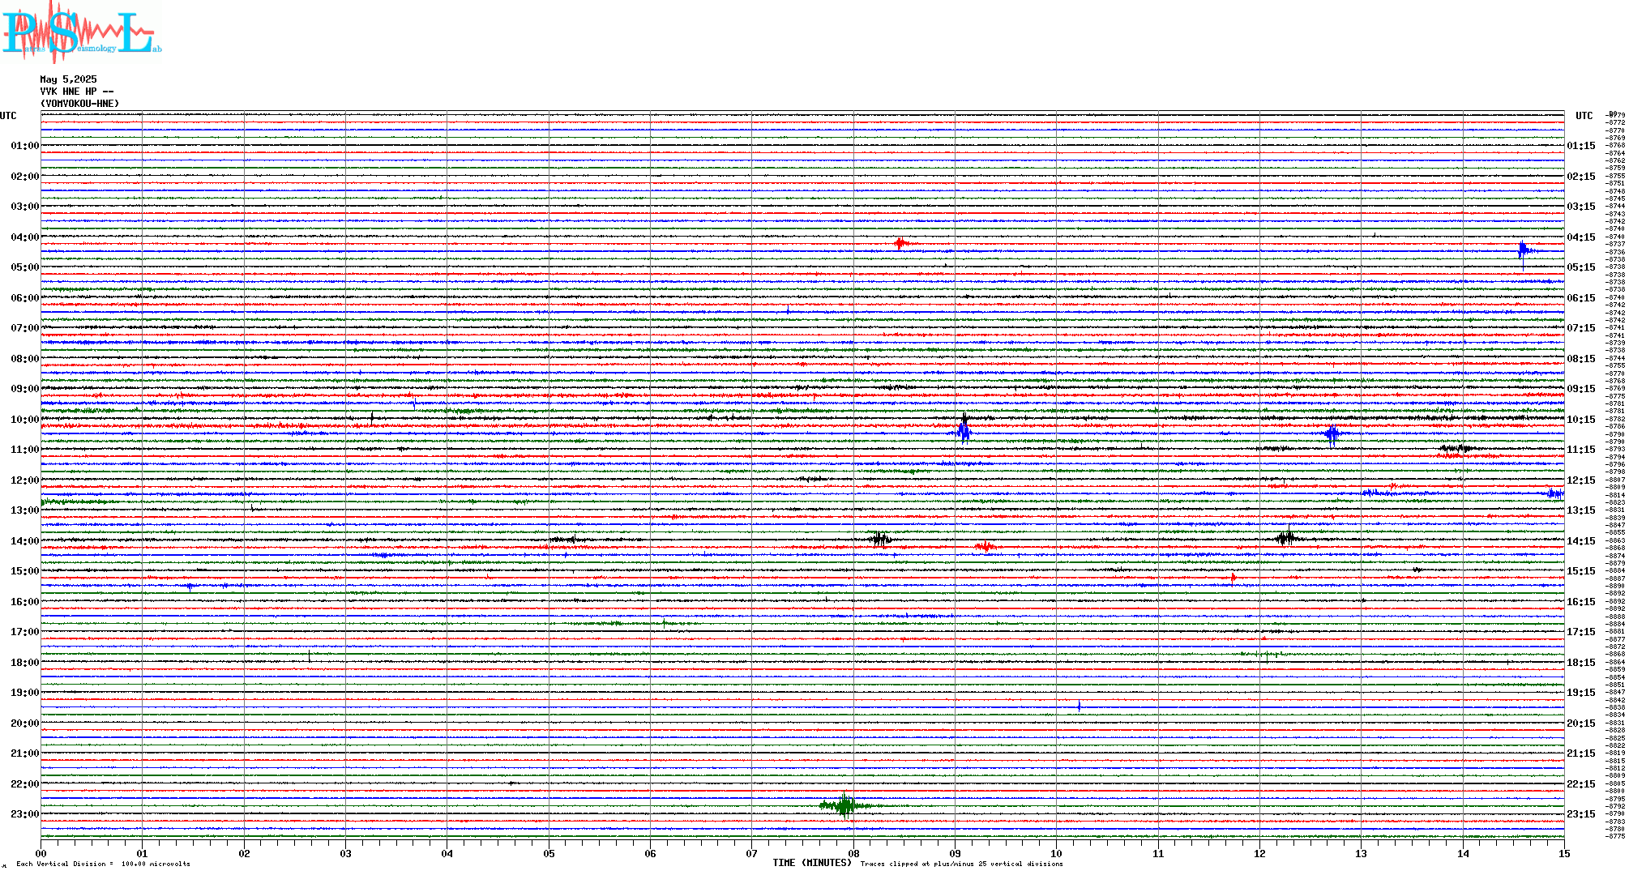Image resolution: width=1629 pixels, height=875 pixels.
Task: Click the '02:00' hour label on left axis
Action: point(24,177)
